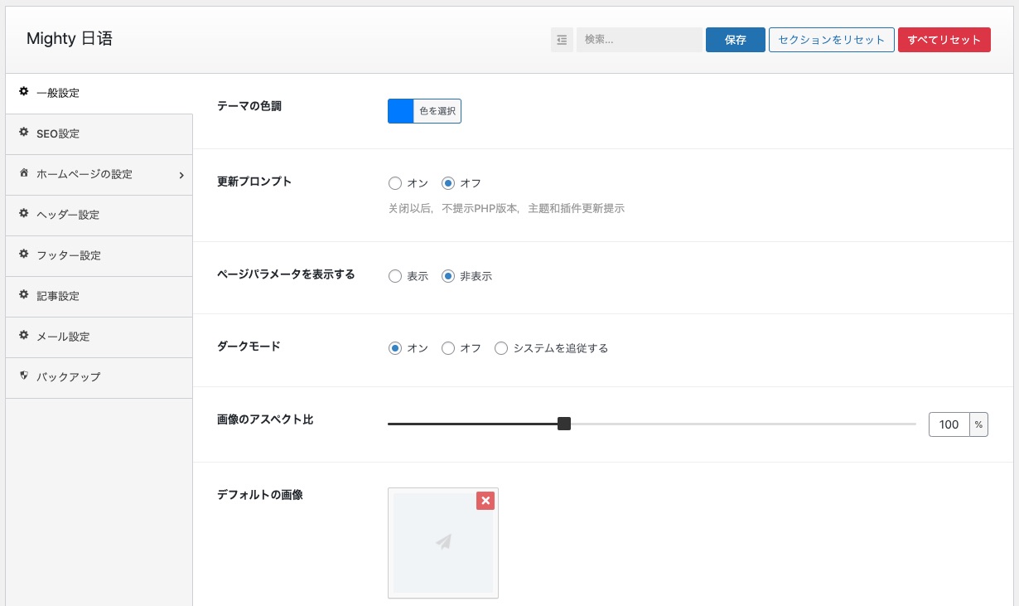Remove default image with red X icon
The height and width of the screenshot is (606, 1019).
485,501
